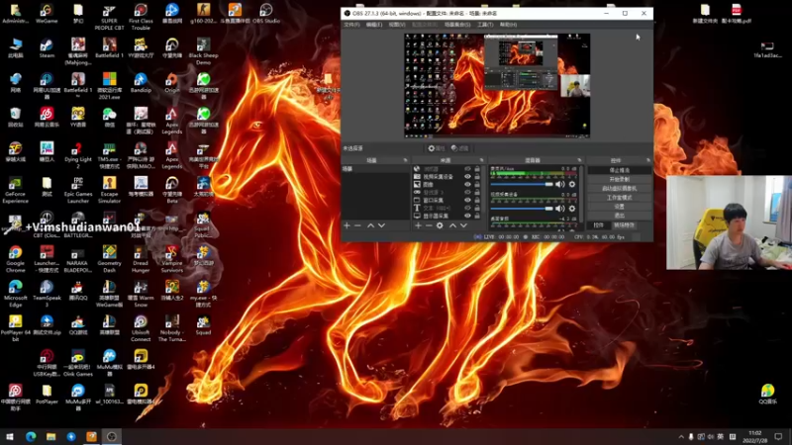792x445 pixels.
Task: Undock the 场景 panel via float icon
Action: 405,160
